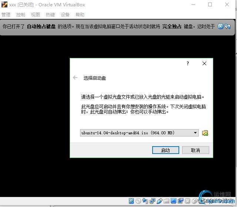Click the video capture status icon

(180, 201)
